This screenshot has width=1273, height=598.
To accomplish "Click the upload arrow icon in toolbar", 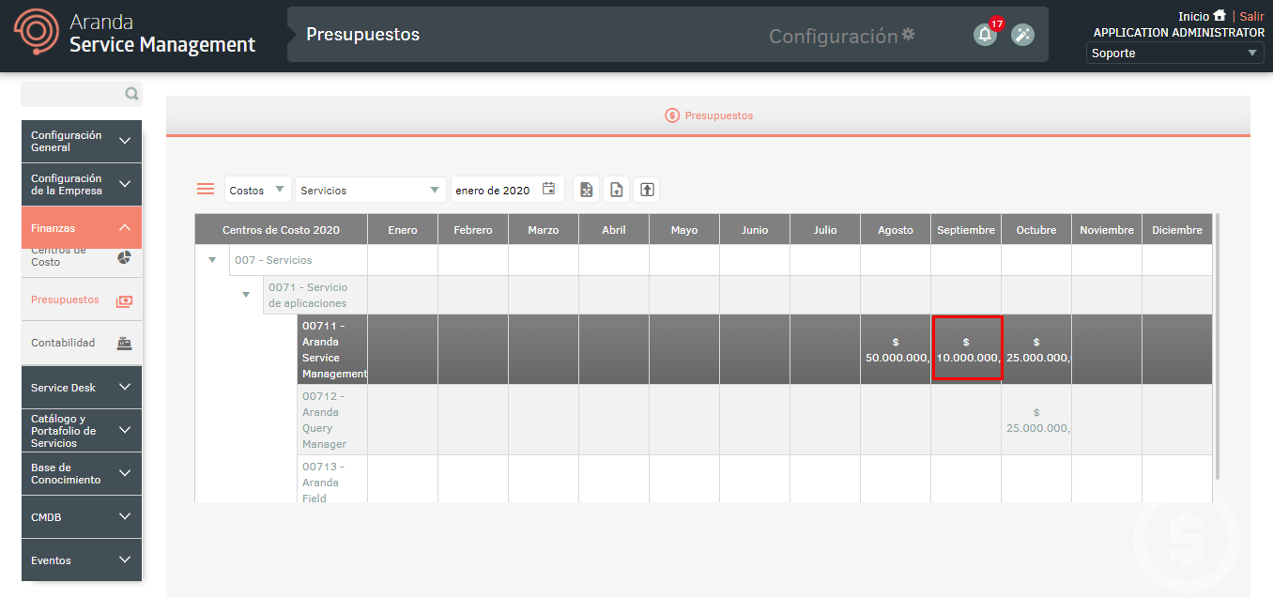I will pos(647,190).
